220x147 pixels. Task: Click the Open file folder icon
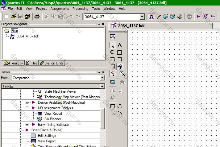point(13,16)
